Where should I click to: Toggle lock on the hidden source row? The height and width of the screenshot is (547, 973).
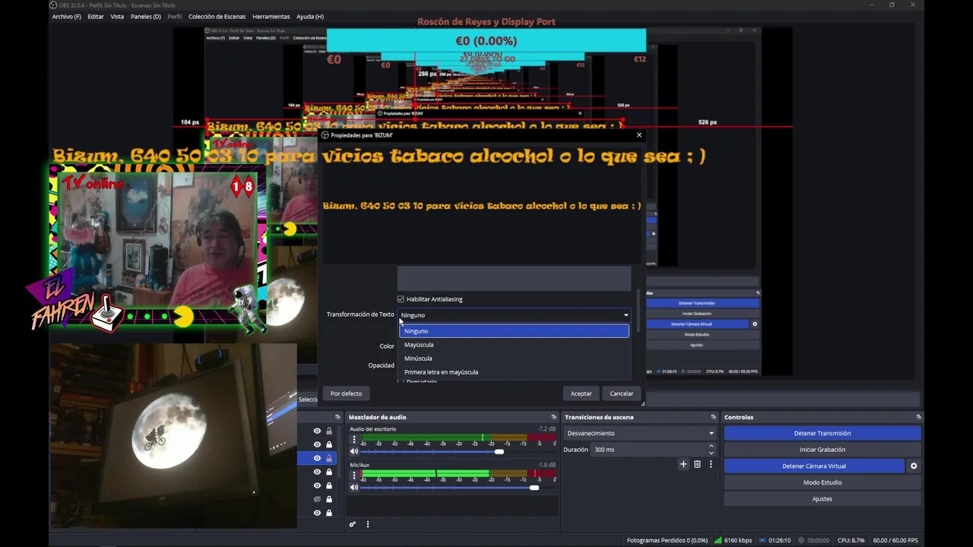[x=329, y=499]
